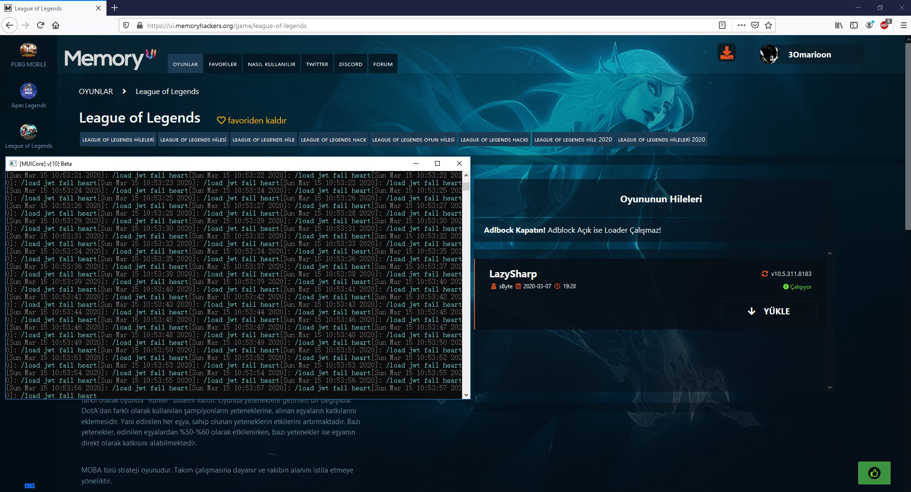Click OYUNLAR in the breadcrumb
The width and height of the screenshot is (911, 492).
(x=96, y=92)
